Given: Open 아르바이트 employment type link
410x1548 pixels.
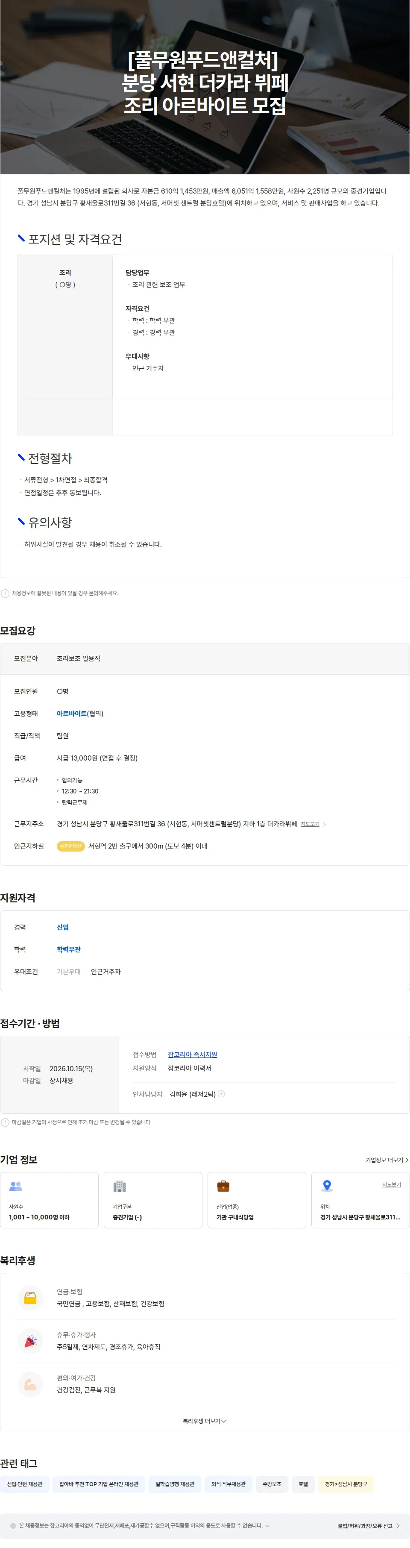Looking at the screenshot, I should (x=71, y=714).
